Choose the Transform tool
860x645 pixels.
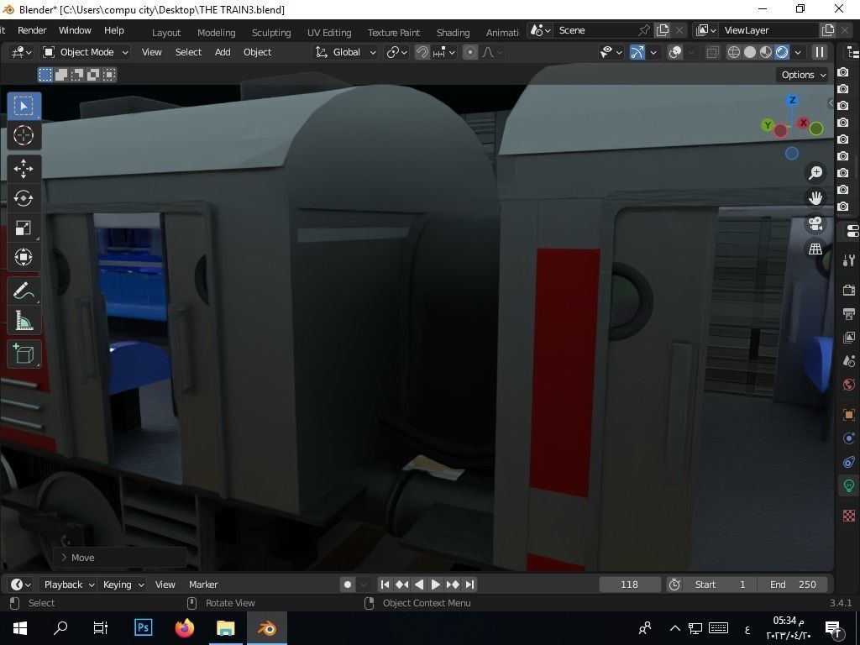coord(24,257)
